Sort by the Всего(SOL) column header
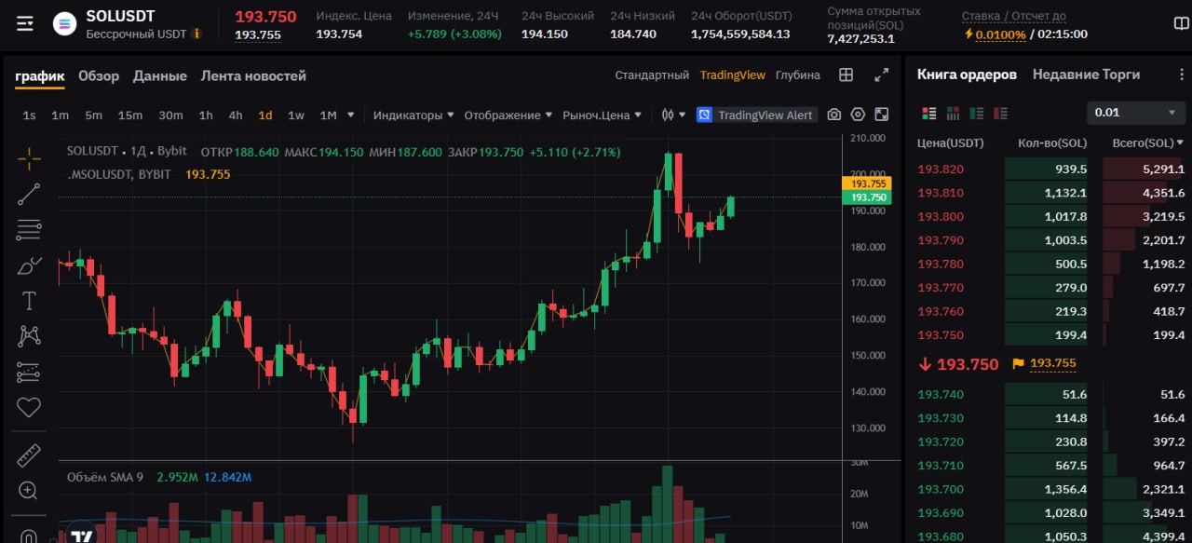This screenshot has height=543, width=1192. click(x=1148, y=143)
